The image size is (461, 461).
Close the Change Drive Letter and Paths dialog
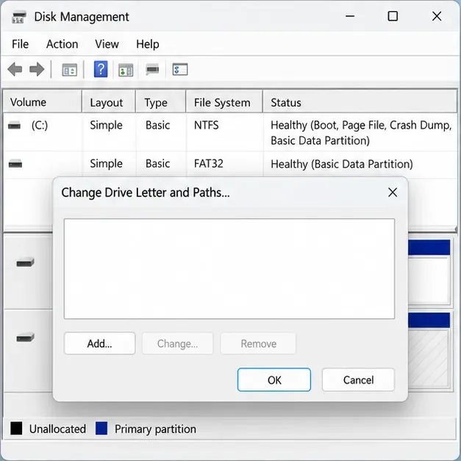393,193
